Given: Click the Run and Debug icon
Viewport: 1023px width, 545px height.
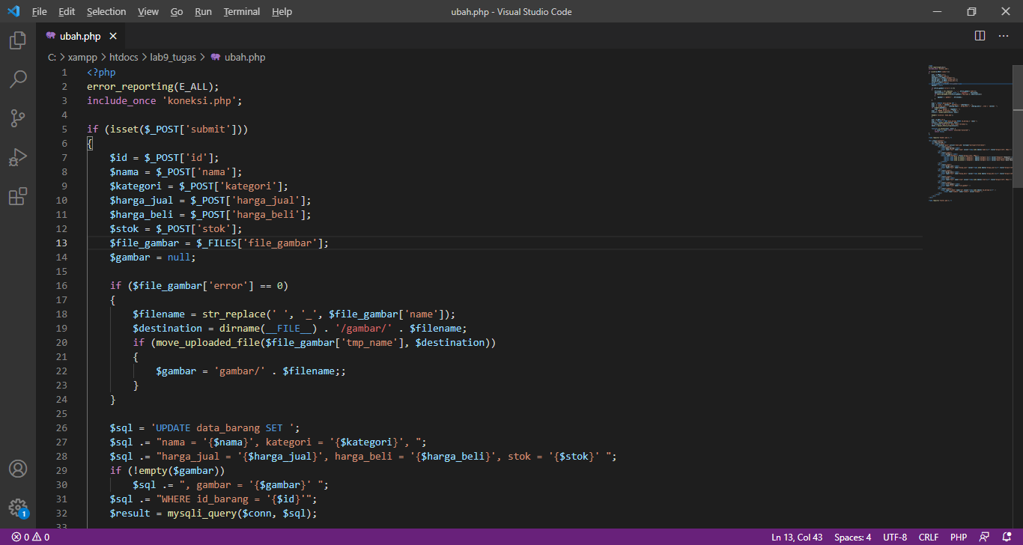Looking at the screenshot, I should [18, 156].
